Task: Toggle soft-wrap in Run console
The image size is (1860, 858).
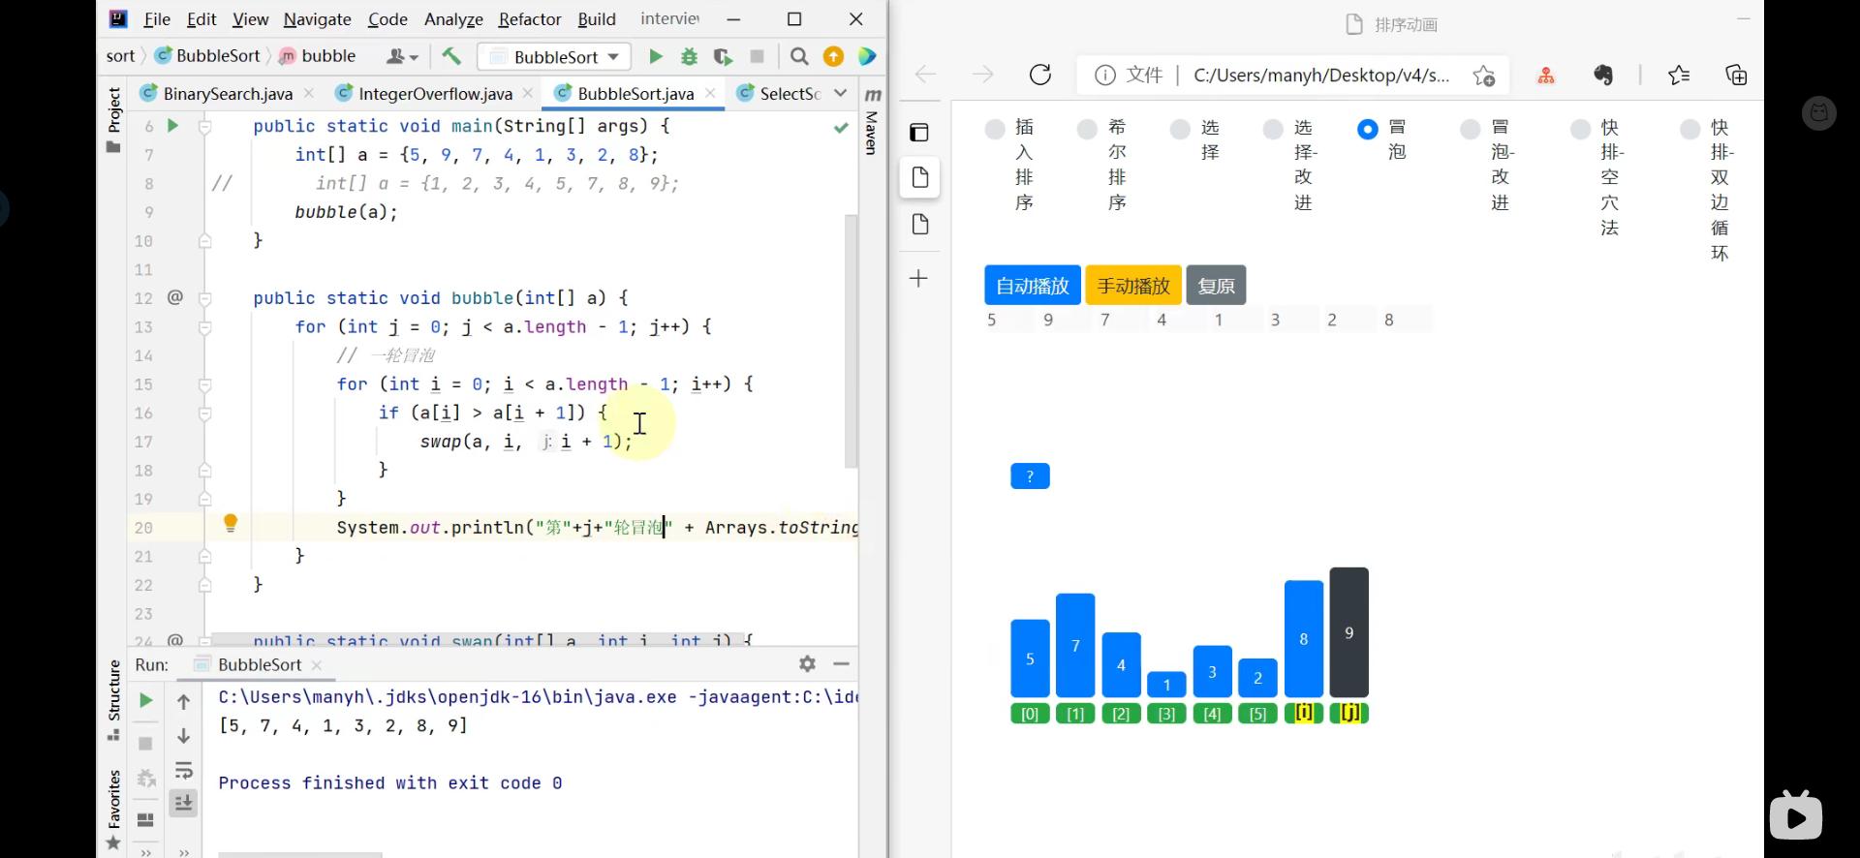Action: tap(183, 771)
